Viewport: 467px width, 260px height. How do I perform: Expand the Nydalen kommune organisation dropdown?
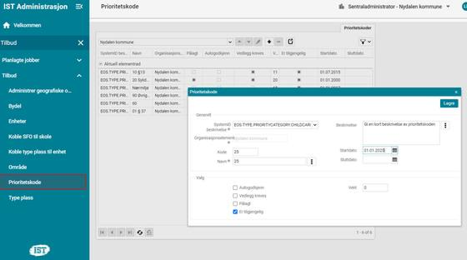pos(230,42)
